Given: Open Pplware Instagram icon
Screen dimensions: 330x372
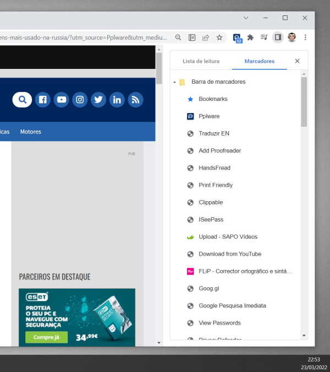Looking at the screenshot, I should pyautogui.click(x=80, y=100).
